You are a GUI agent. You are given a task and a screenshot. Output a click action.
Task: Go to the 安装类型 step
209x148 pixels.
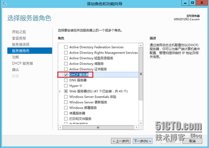point(19,38)
